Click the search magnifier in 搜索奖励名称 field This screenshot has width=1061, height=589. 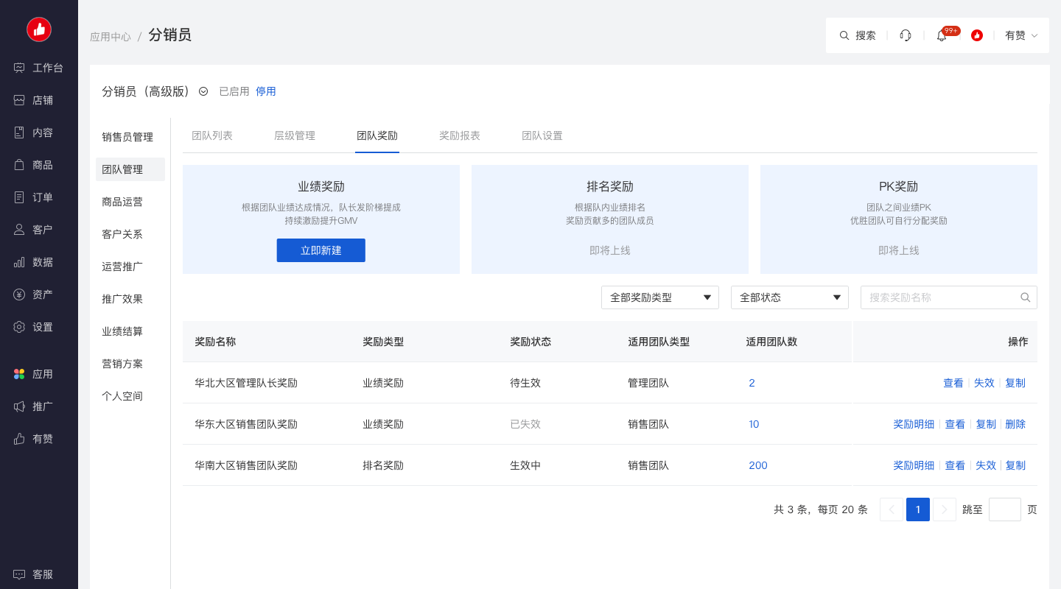coord(1025,297)
